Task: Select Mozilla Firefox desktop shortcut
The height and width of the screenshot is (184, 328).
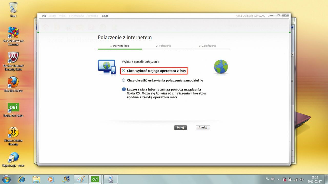Action: (13, 84)
